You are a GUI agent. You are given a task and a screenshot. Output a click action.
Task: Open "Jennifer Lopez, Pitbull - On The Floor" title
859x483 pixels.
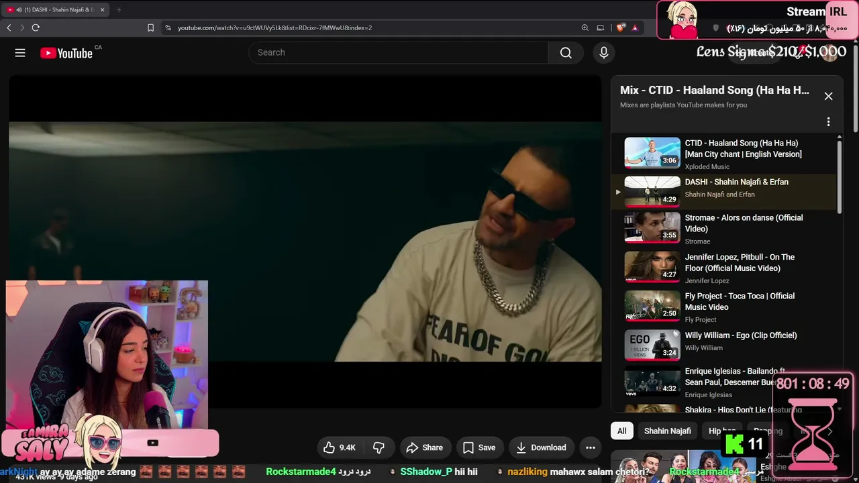coord(740,262)
